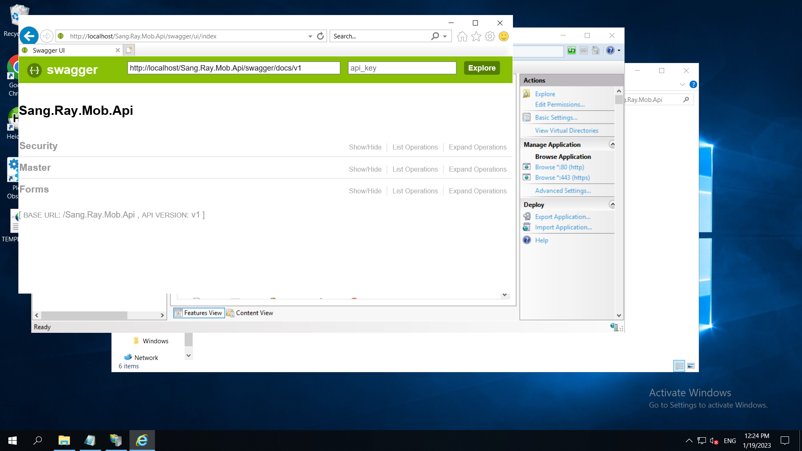
Task: Refresh the Swagger page
Action: (x=320, y=36)
